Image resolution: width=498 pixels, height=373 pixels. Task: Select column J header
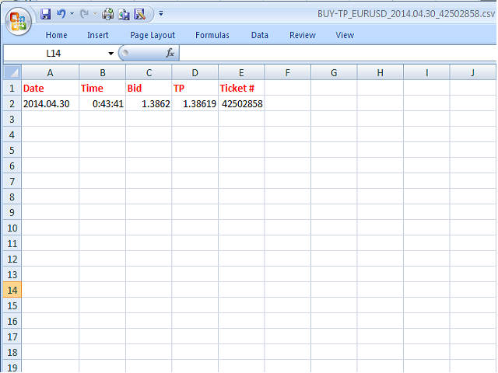coord(472,73)
